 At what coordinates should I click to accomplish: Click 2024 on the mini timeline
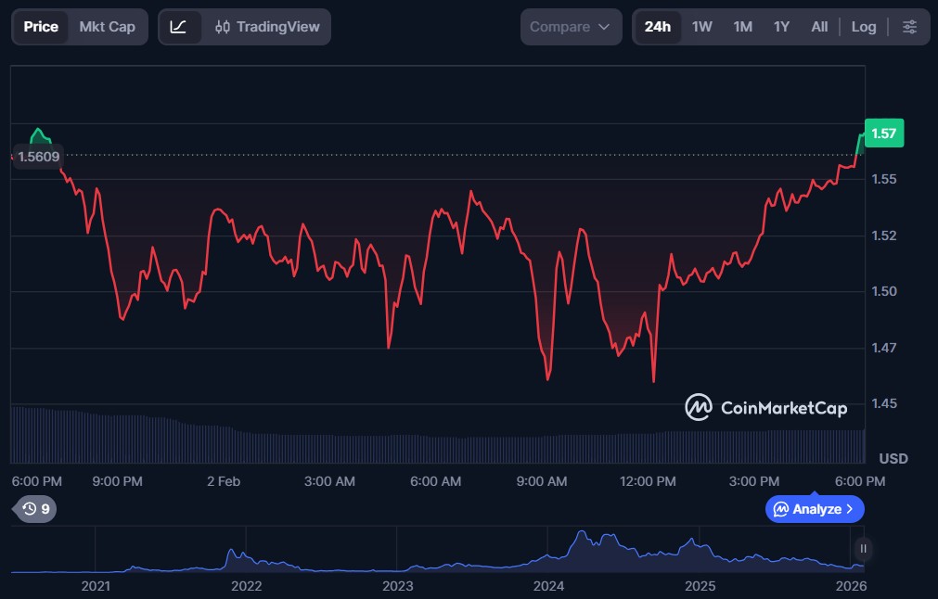[548, 586]
